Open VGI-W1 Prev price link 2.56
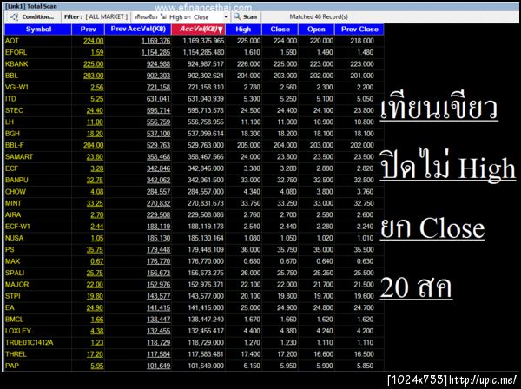The image size is (521, 389). point(97,88)
